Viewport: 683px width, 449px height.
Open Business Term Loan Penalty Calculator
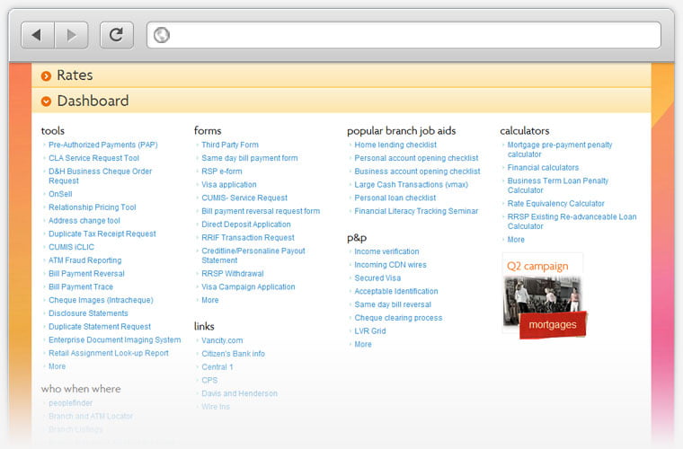pos(557,185)
